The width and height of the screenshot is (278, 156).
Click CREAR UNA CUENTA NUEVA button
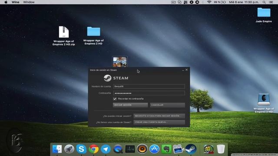pyautogui.click(x=159, y=122)
